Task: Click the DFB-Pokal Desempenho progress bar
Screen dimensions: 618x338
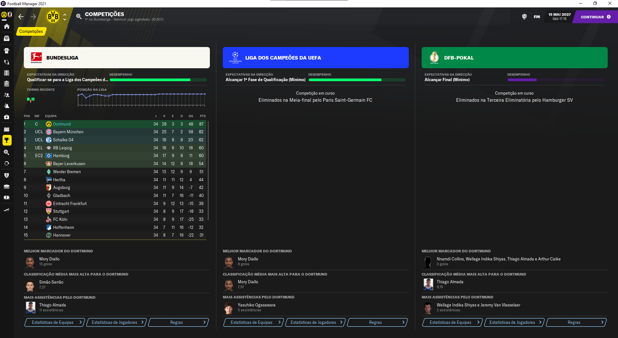Action: point(556,80)
